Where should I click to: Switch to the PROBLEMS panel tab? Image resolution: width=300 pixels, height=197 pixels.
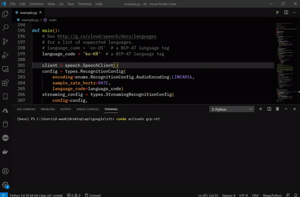coord(48,109)
